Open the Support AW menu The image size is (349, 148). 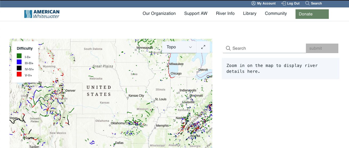[x=196, y=14]
